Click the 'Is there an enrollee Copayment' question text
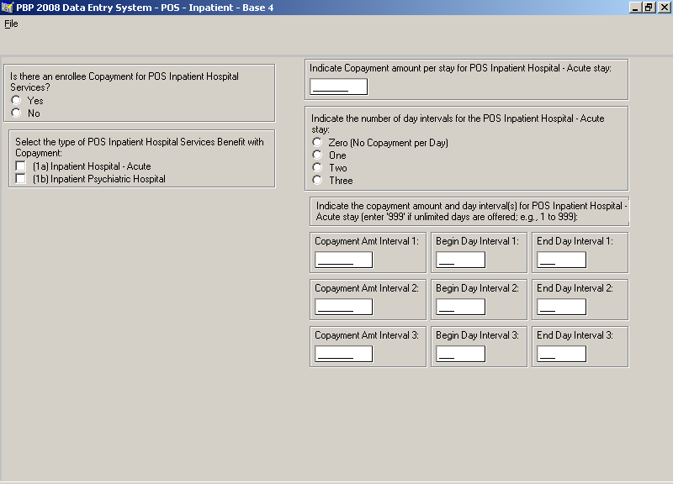 coord(125,82)
